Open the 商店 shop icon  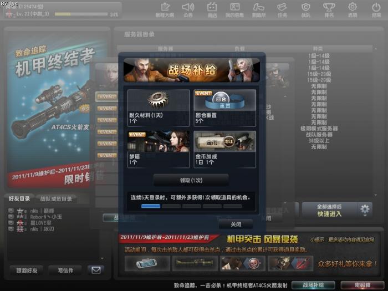pos(212,10)
